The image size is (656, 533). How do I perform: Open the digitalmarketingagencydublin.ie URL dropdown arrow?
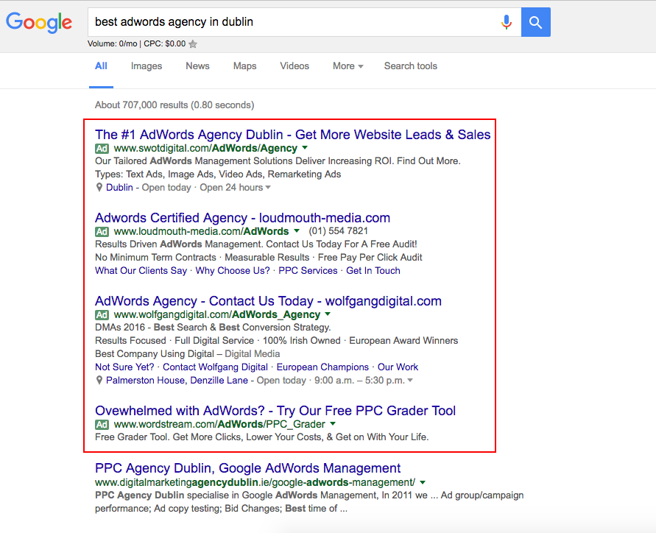point(423,482)
